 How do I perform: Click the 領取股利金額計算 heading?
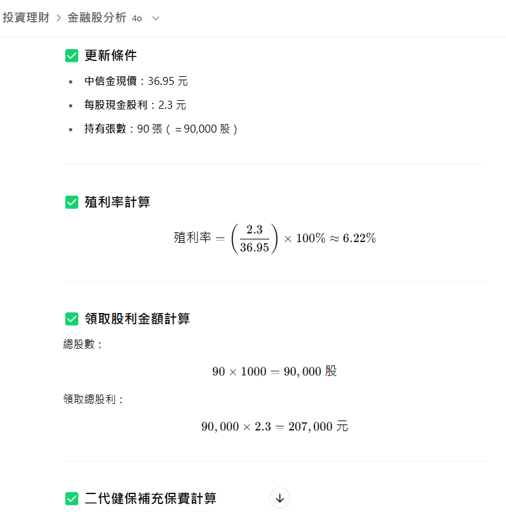(x=137, y=319)
